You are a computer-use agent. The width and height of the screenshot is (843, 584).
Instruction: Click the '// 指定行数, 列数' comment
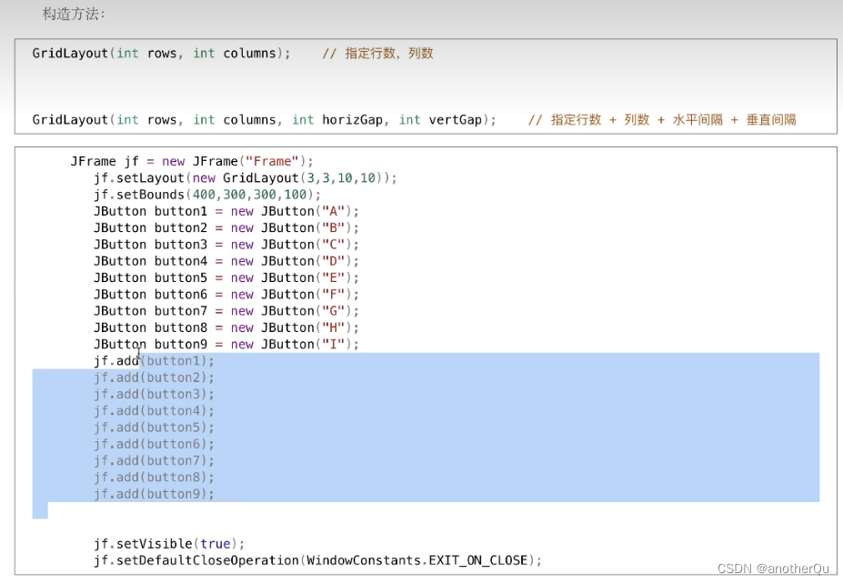[378, 54]
